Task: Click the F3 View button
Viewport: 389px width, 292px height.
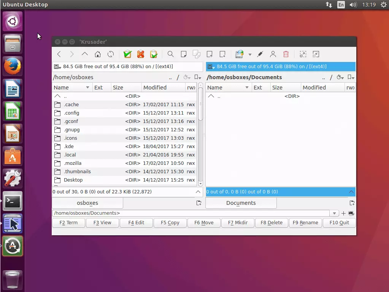Action: pyautogui.click(x=102, y=223)
